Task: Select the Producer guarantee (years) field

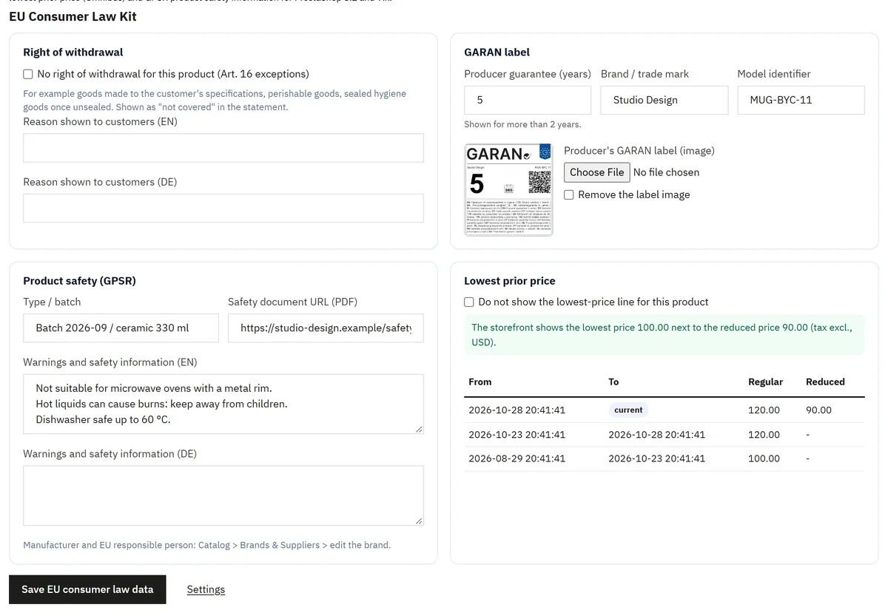Action: tap(528, 100)
